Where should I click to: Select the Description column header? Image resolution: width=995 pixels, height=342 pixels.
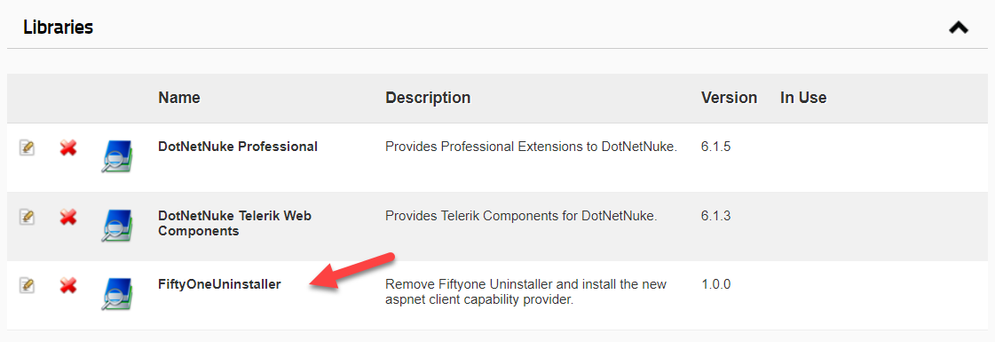tap(428, 98)
